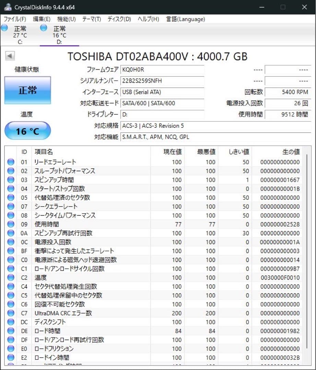Click the 対応機能 field S.M.A.R.T., APM, NCQ, GPL
This screenshot has width=316, height=370.
216,137
